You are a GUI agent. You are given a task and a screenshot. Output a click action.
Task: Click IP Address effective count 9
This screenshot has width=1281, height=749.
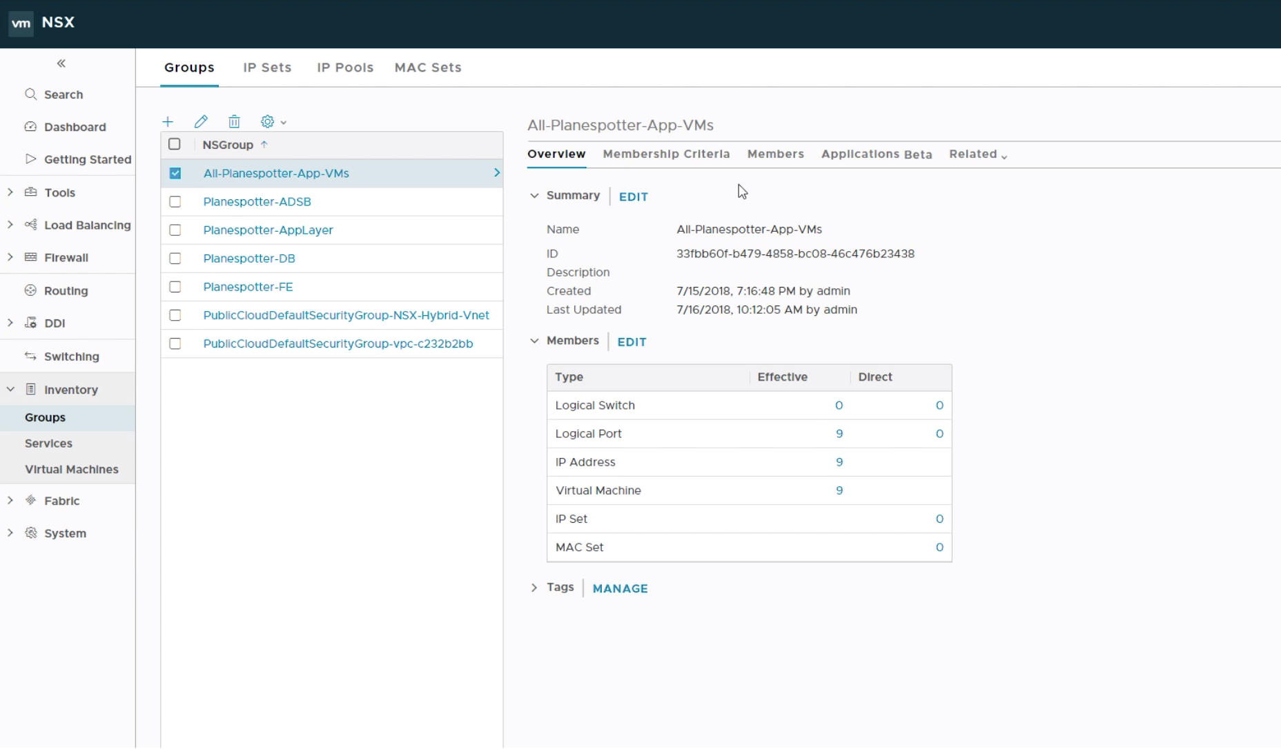[x=839, y=462]
